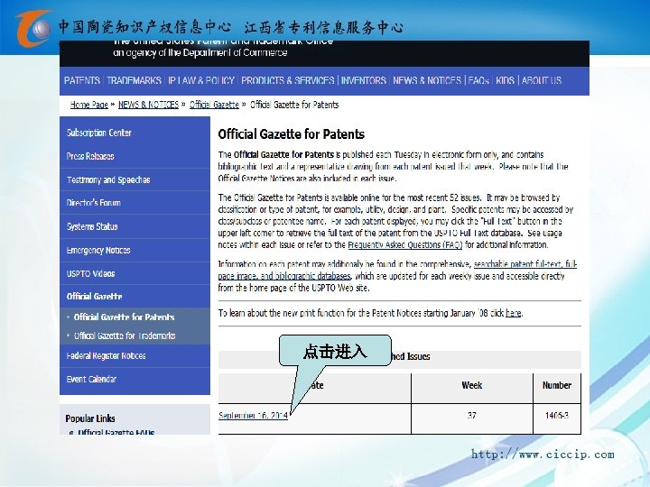Open the PATENTS navigation menu
The width and height of the screenshot is (650, 487).
click(x=82, y=80)
